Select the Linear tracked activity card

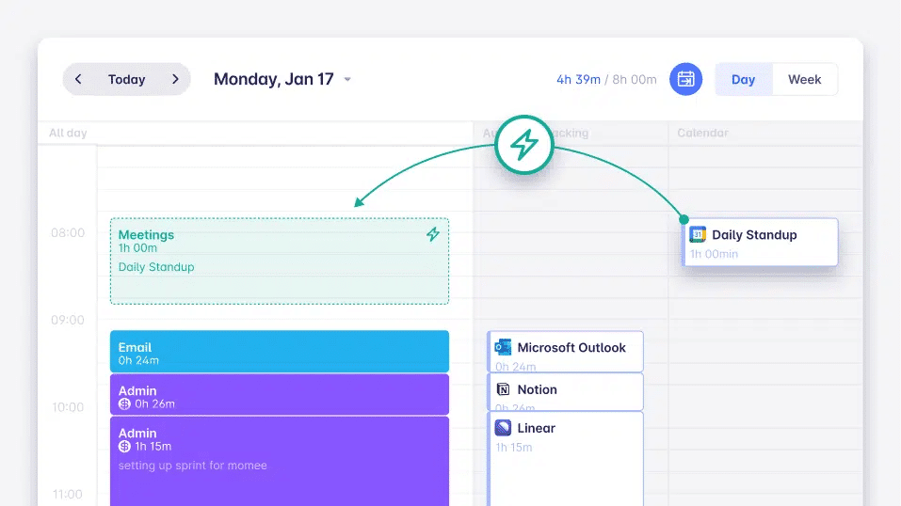coord(565,460)
